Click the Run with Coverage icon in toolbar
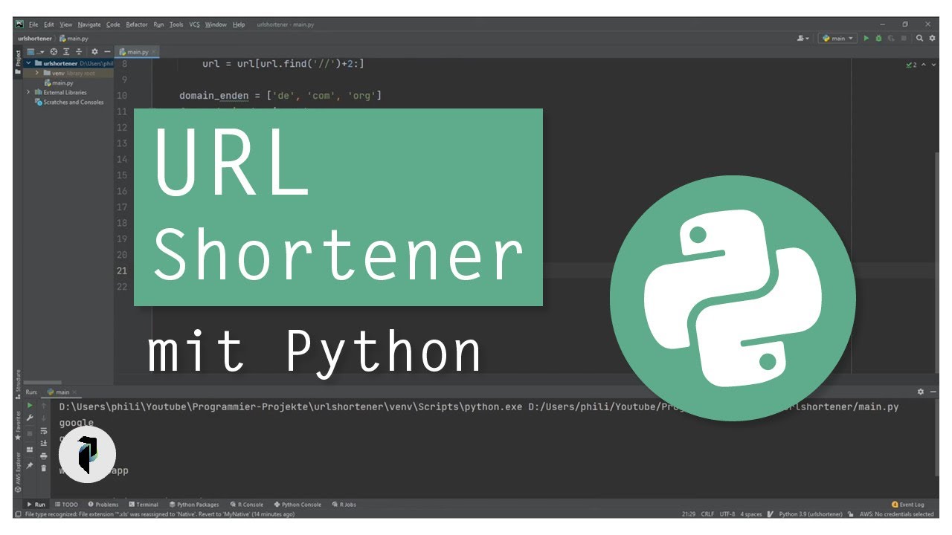This screenshot has height=535, width=952. pos(891,38)
